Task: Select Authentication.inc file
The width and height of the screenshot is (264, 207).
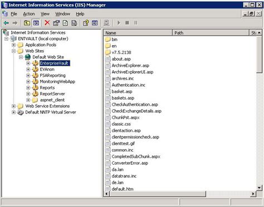Action: pos(129,85)
